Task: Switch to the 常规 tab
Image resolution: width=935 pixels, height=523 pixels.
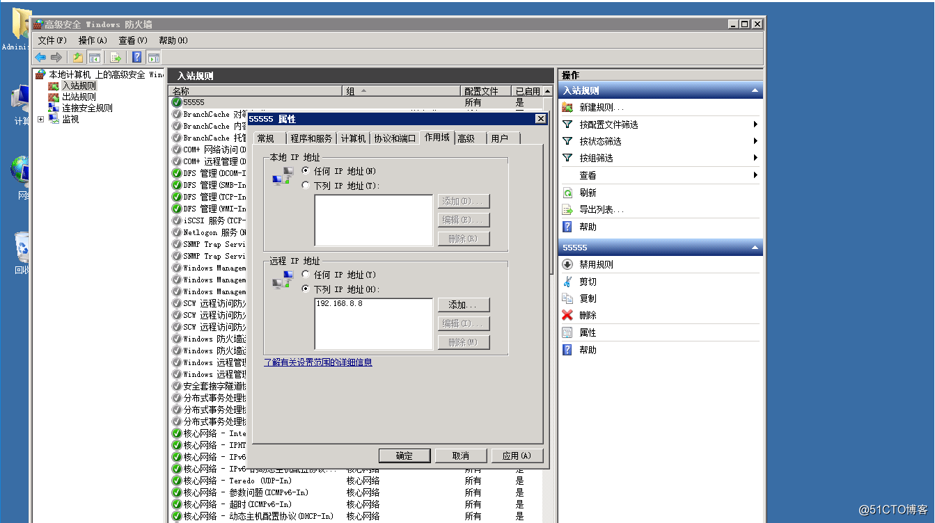Action: (x=269, y=138)
